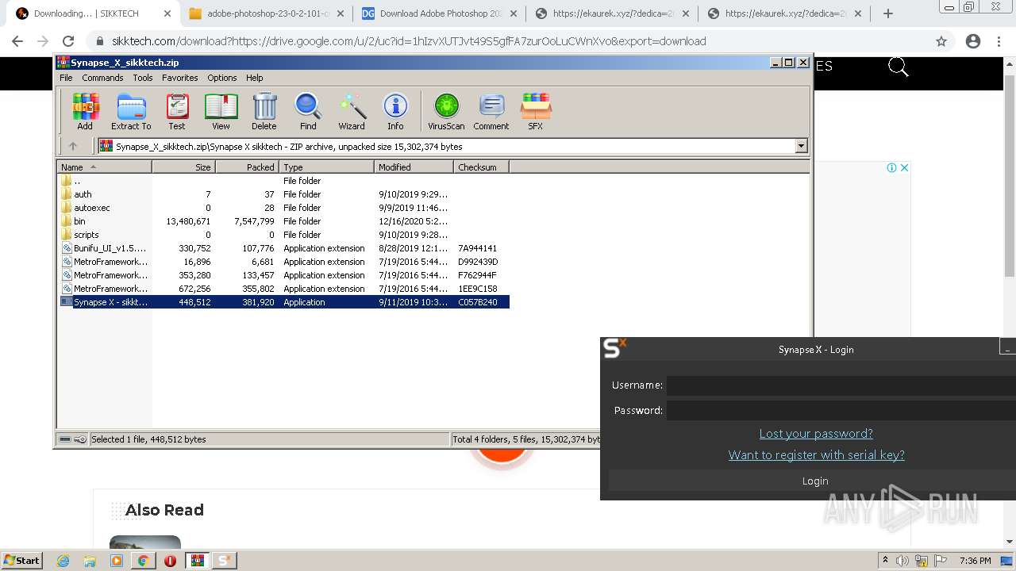Expand the archive path dropdown
Viewport: 1016px width, 571px height.
click(x=801, y=146)
